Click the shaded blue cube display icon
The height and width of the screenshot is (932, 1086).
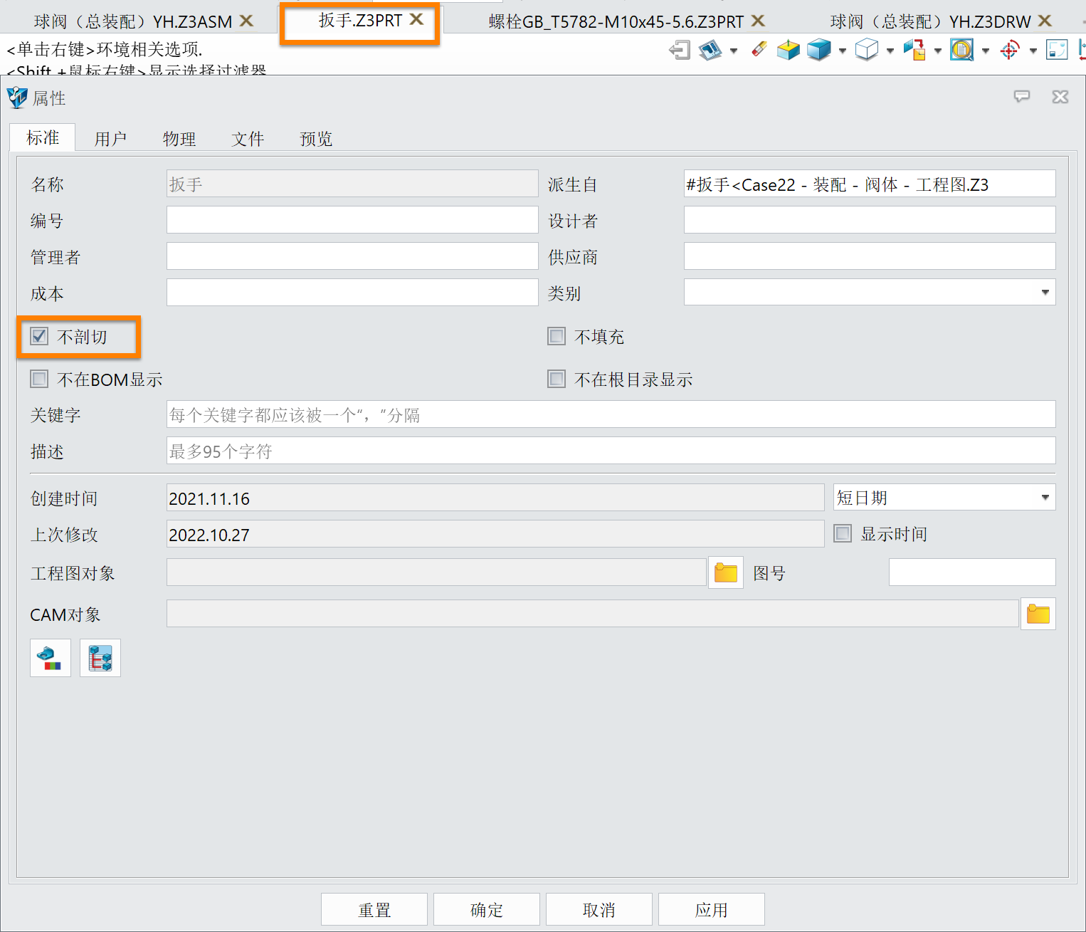[x=819, y=50]
